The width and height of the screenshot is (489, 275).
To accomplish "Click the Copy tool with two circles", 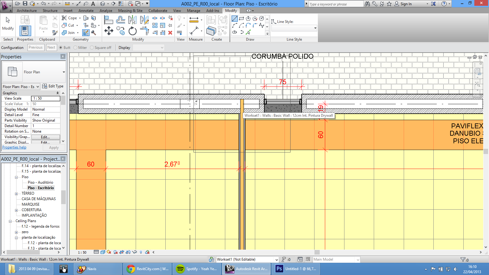I will pos(121,31).
